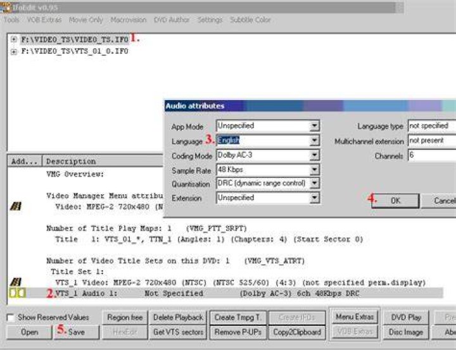Click the Remove P-UPs button
Screen dimensions: 456x350
click(238, 332)
